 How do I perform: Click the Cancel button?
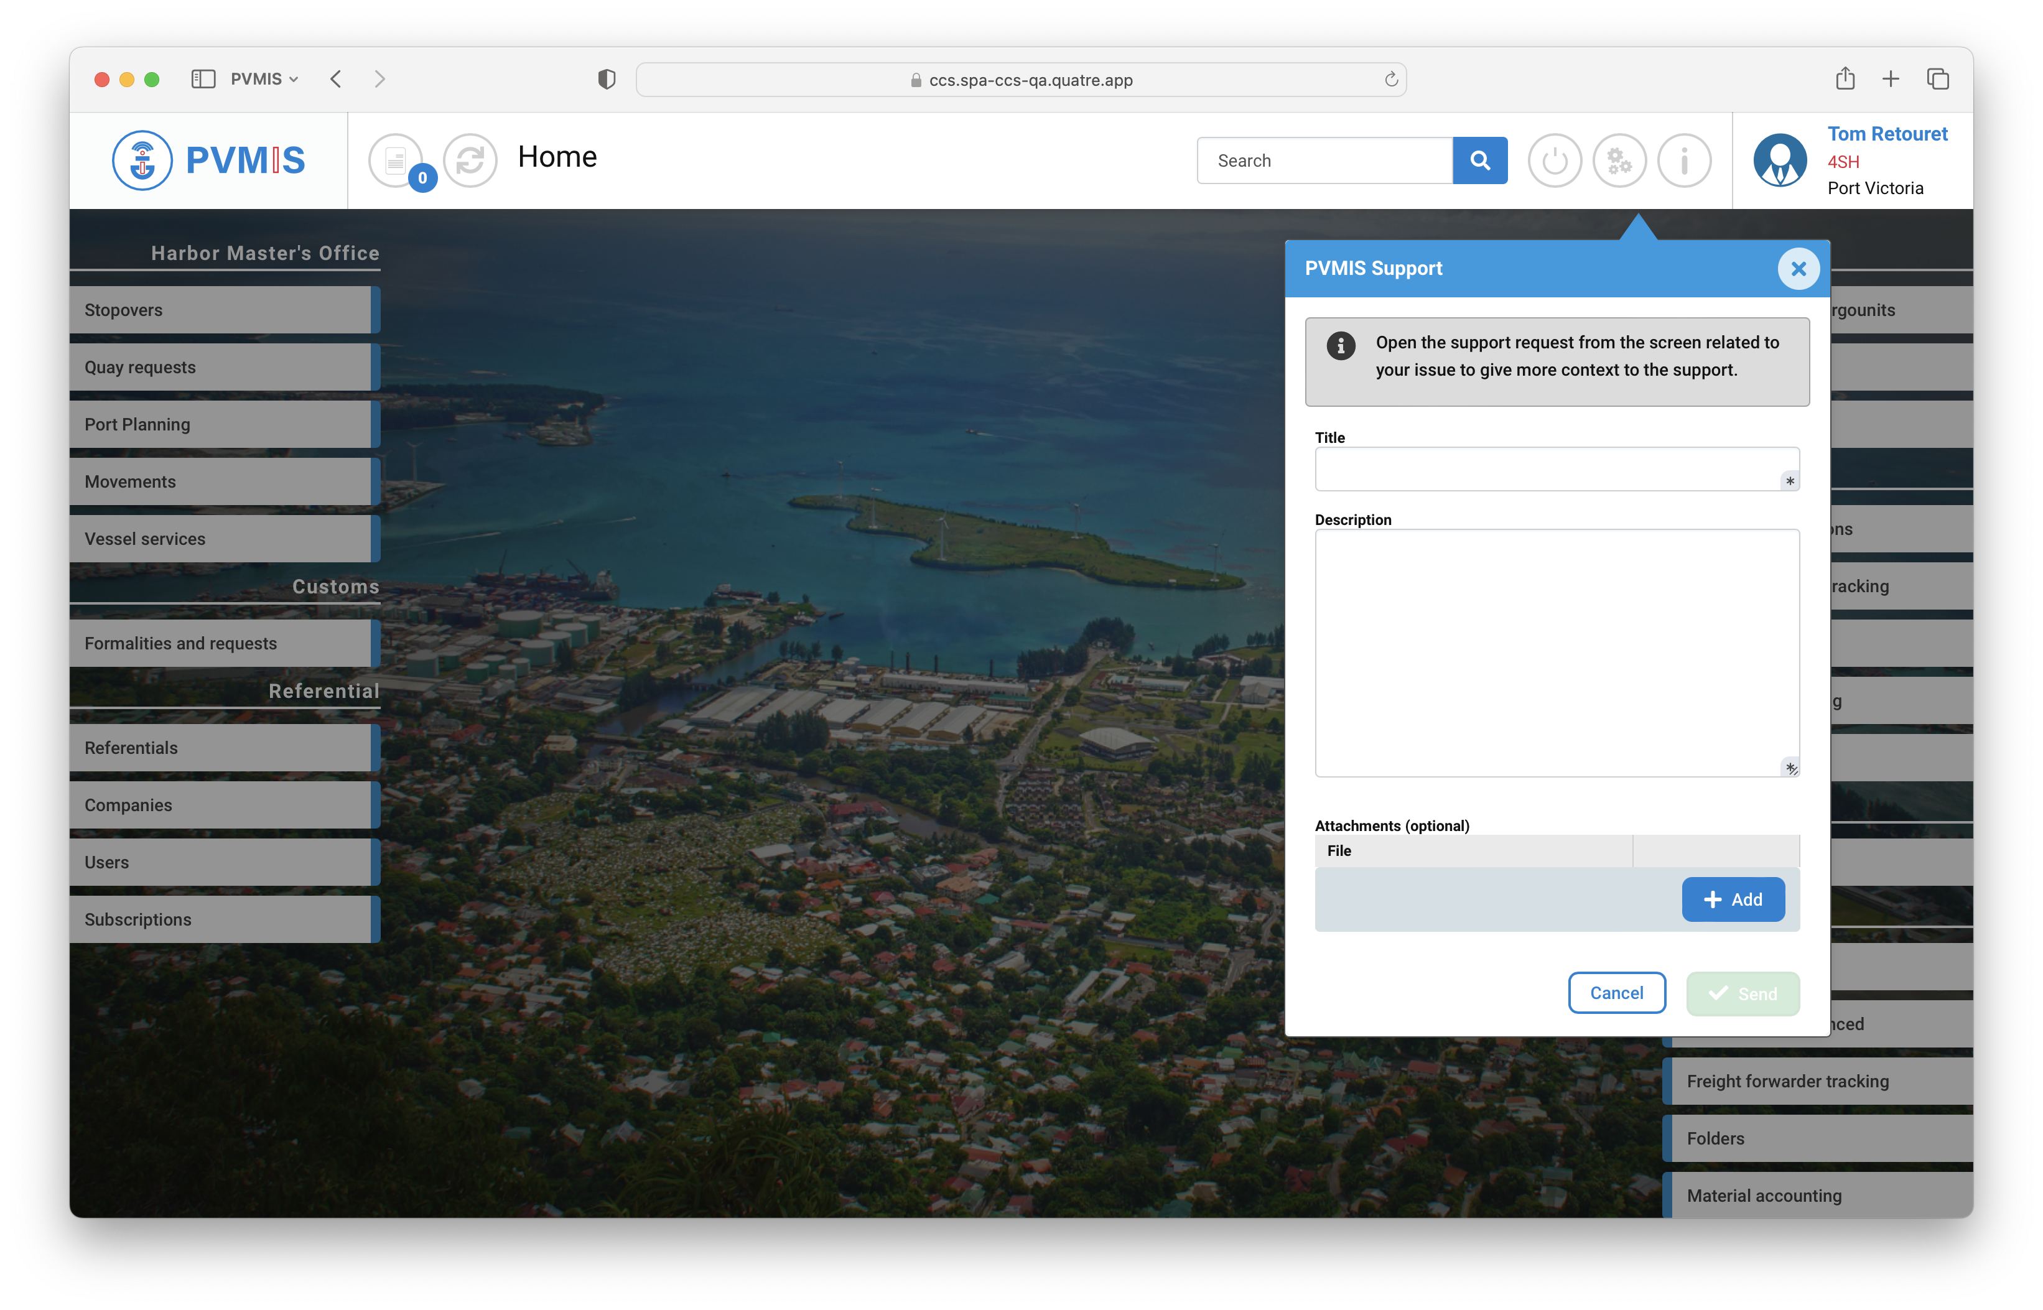coord(1616,993)
